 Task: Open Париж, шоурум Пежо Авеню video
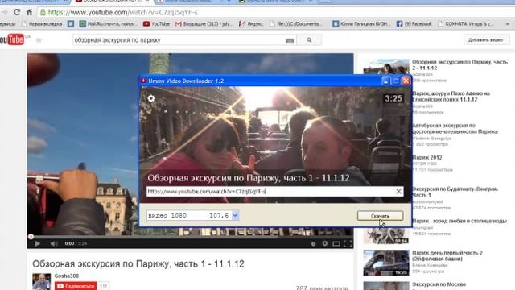451,96
